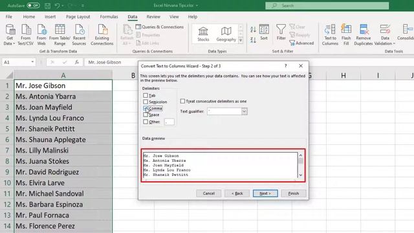
Task: Switch to the Home tab
Action: (28, 17)
